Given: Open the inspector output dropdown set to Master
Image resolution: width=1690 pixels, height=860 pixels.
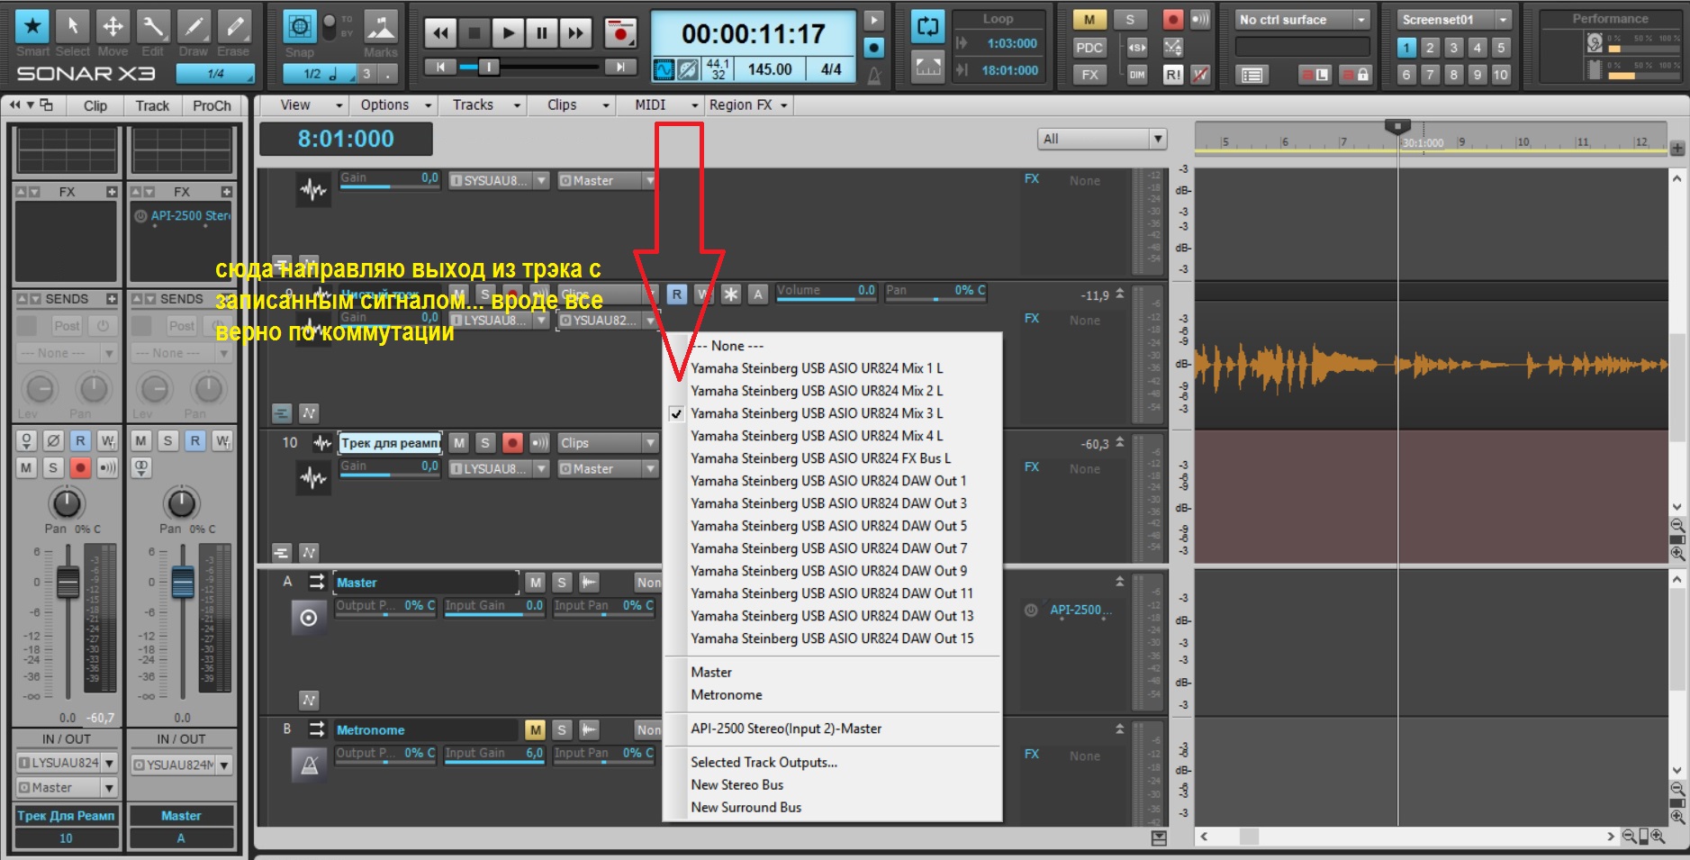Looking at the screenshot, I should click(67, 788).
